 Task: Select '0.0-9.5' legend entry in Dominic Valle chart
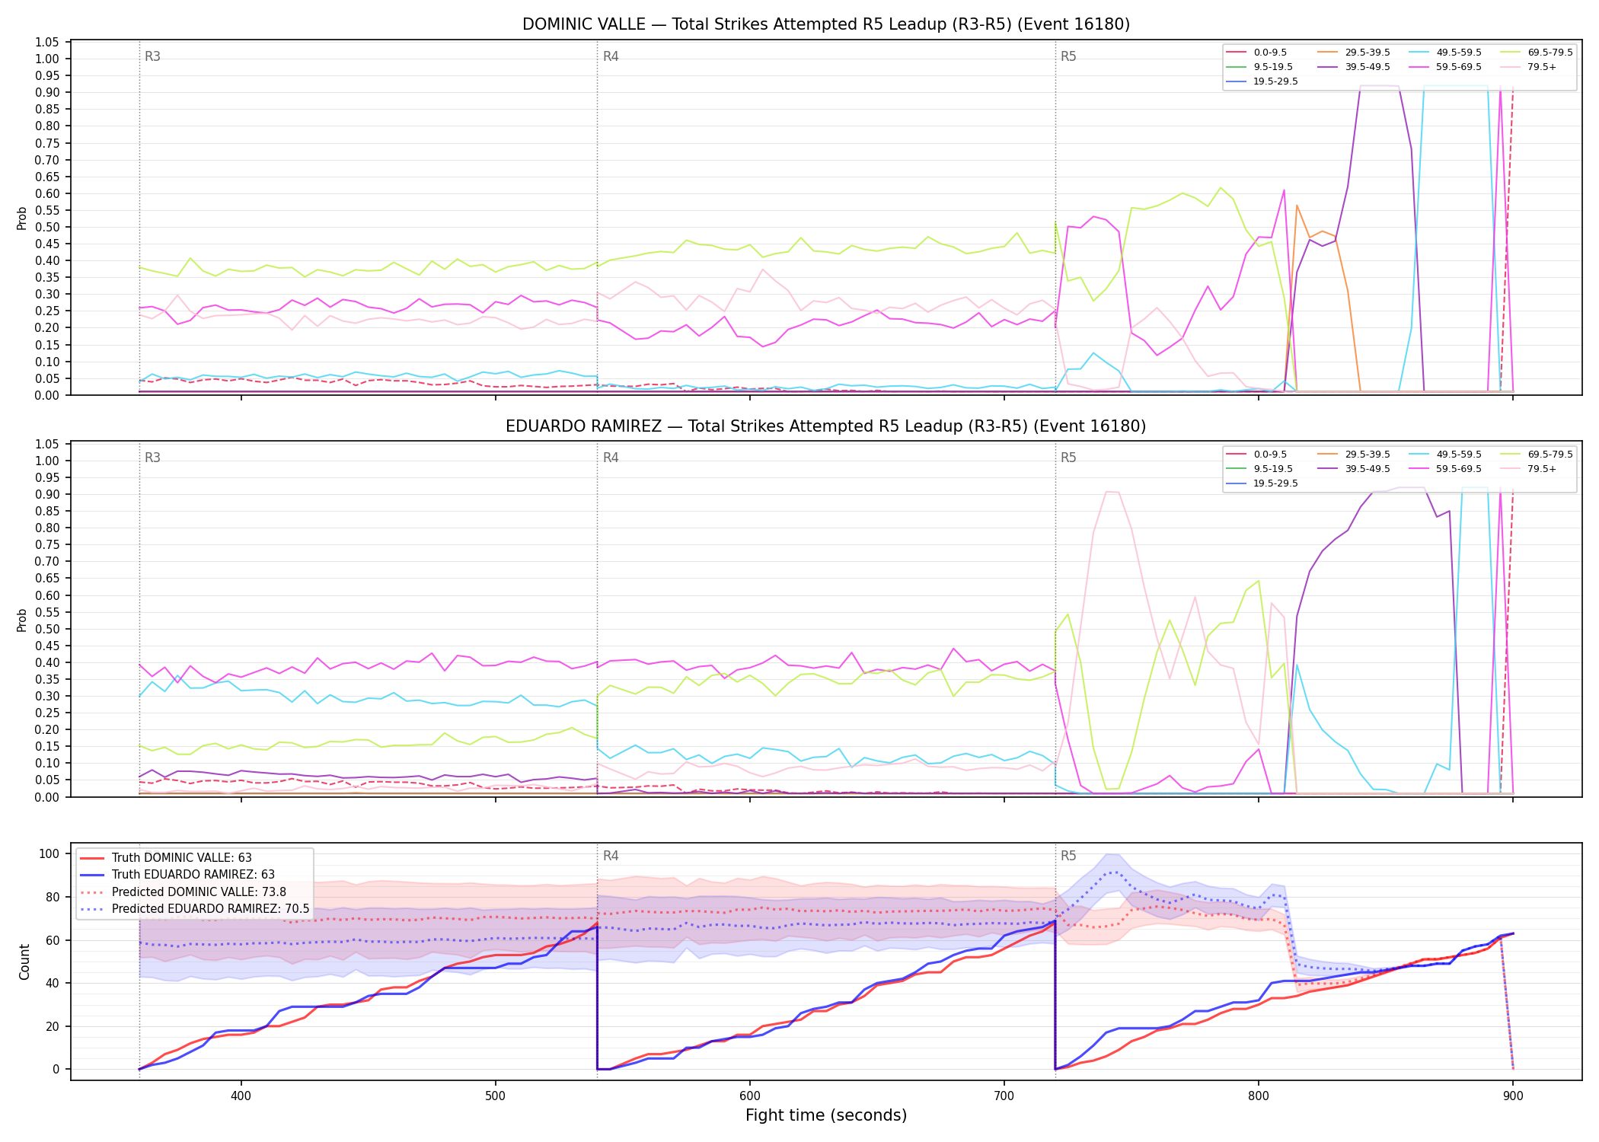[x=1257, y=53]
